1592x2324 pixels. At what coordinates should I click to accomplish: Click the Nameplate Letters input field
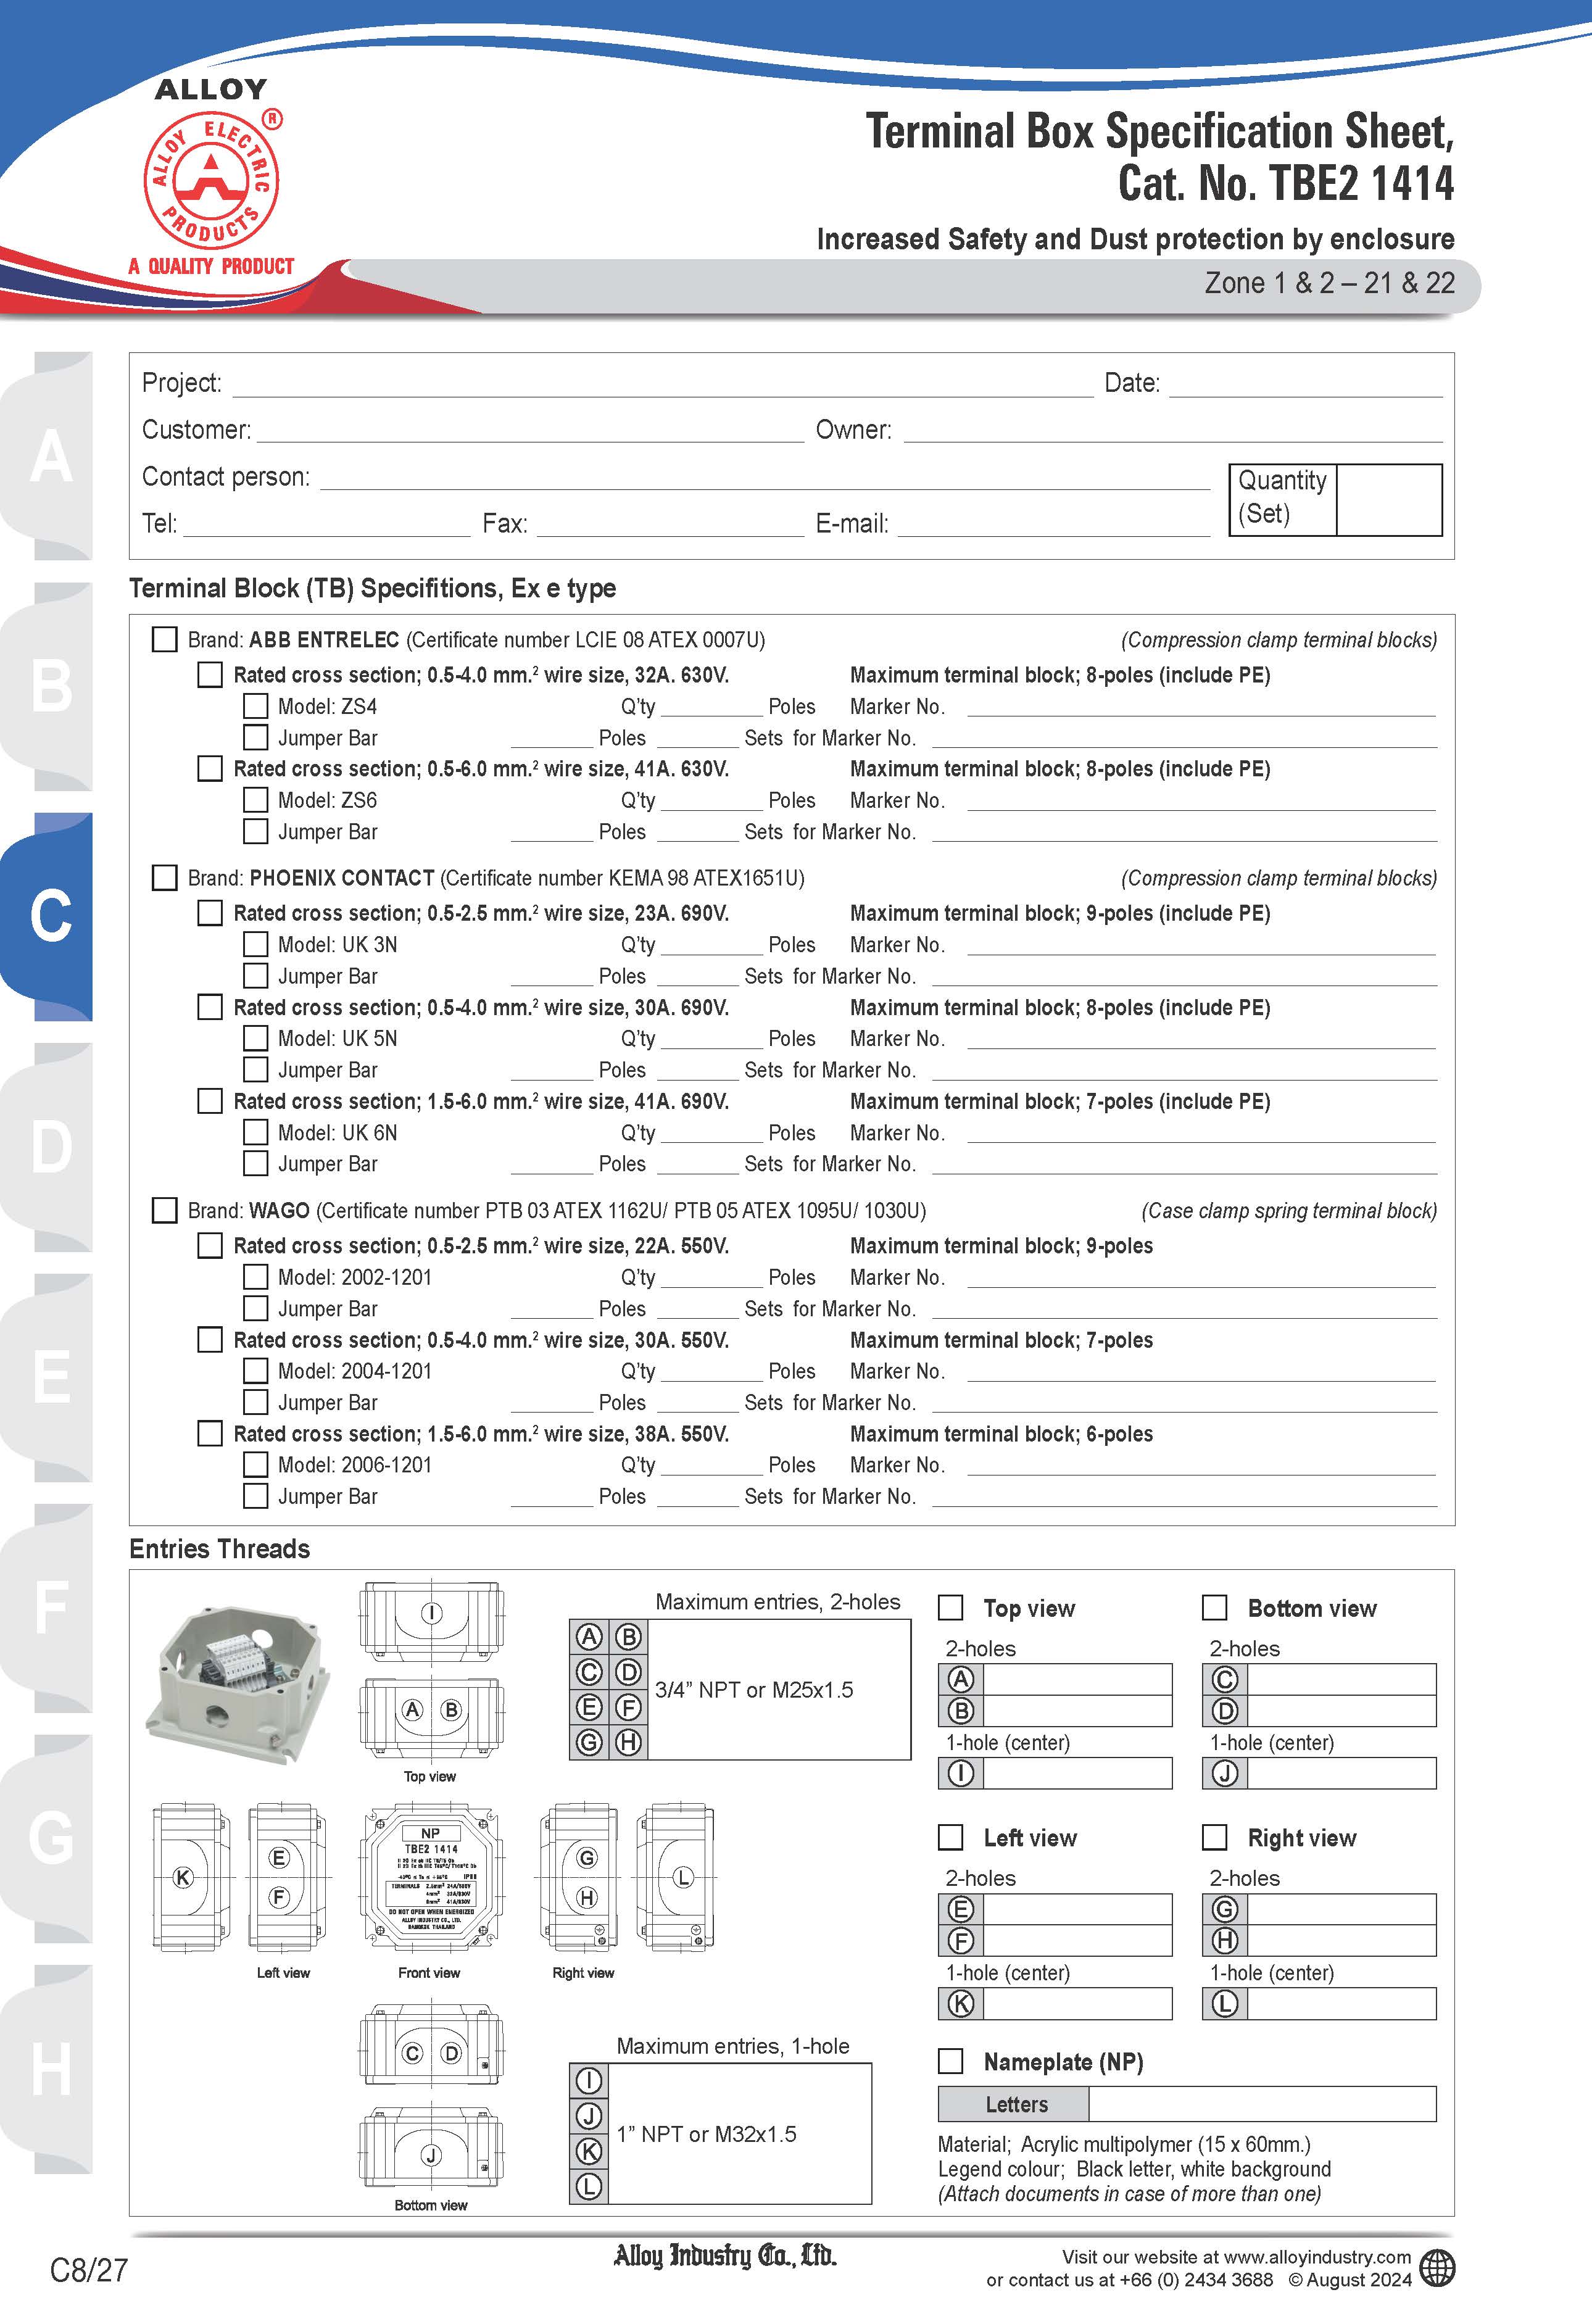coord(1262,2104)
